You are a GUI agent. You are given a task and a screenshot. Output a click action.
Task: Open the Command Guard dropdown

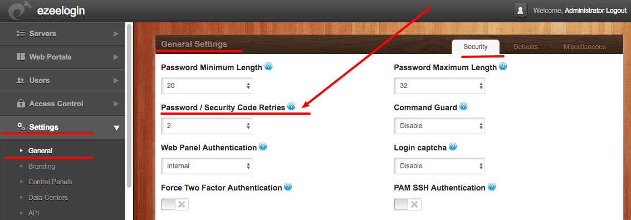pos(439,126)
